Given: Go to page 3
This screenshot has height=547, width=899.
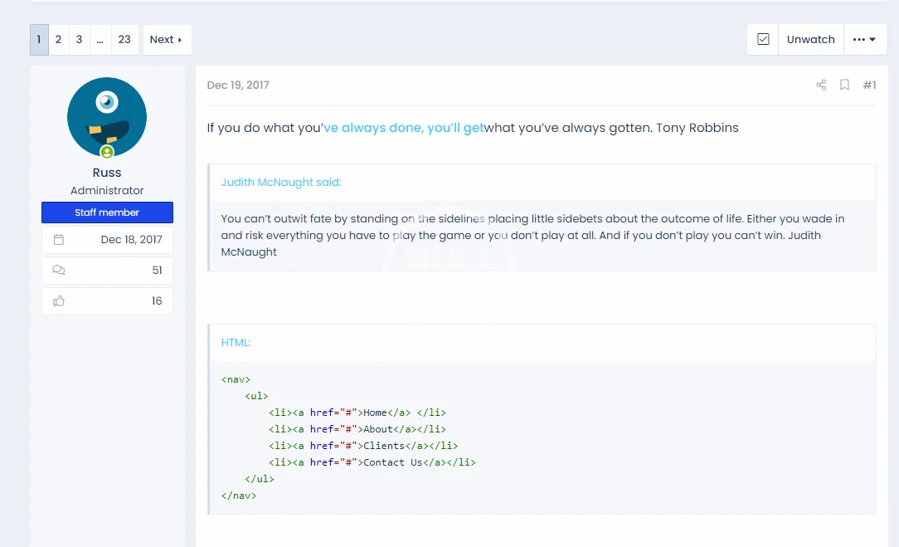Looking at the screenshot, I should click(x=79, y=40).
